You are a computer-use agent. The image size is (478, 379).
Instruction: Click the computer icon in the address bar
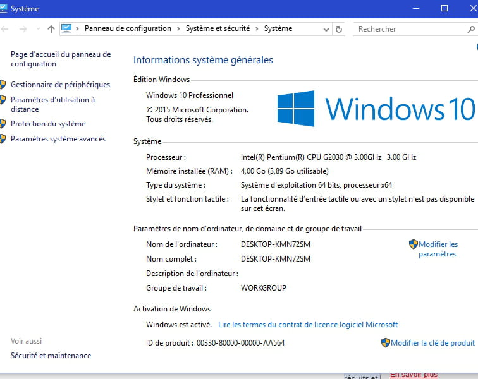click(x=66, y=28)
